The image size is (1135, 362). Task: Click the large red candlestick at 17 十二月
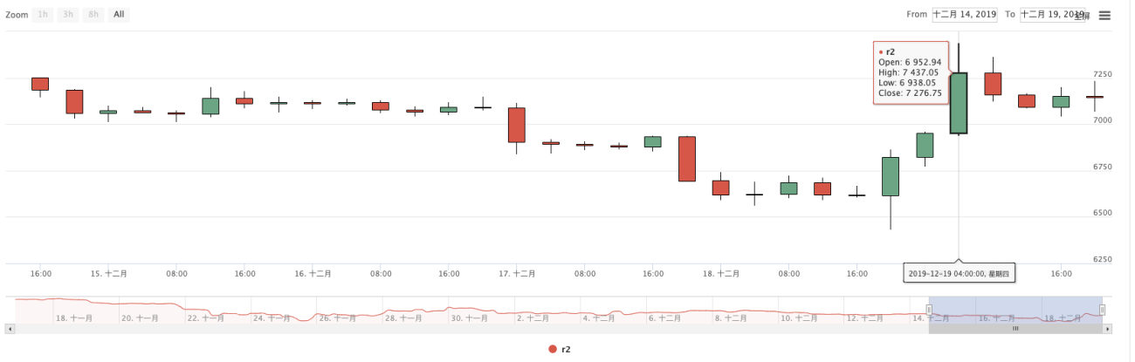tap(517, 125)
